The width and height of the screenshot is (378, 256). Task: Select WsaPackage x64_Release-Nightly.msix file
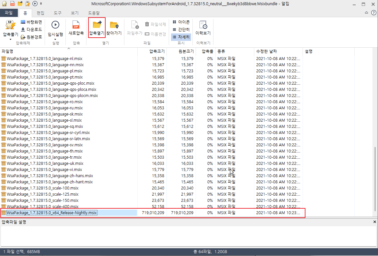tap(52, 213)
